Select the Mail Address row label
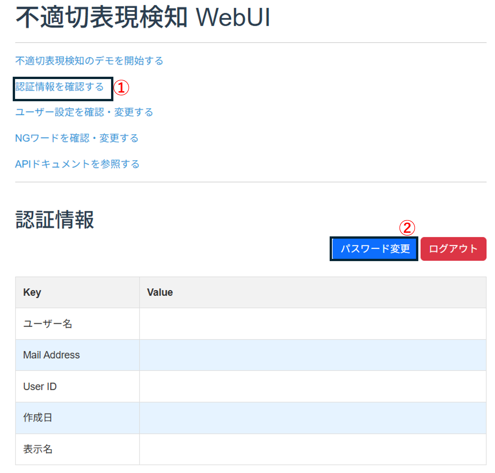495x473 pixels. pyautogui.click(x=51, y=355)
